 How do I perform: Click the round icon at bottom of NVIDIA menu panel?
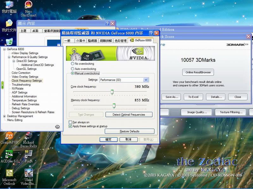pyautogui.click(x=58, y=127)
